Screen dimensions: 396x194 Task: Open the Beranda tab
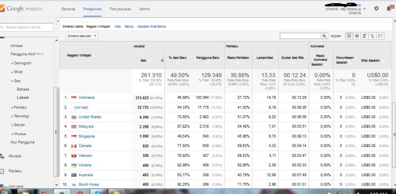click(68, 9)
